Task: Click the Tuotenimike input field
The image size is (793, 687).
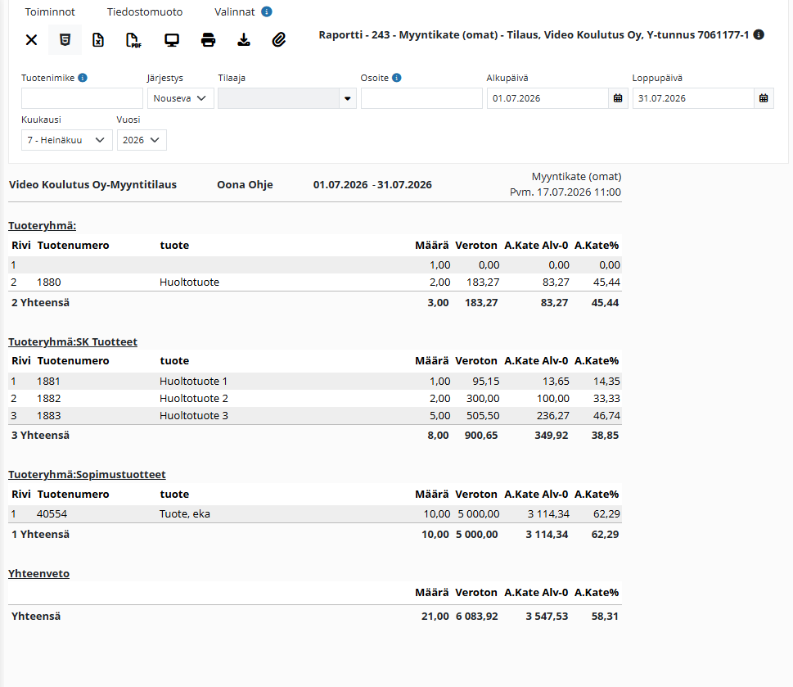Action: tap(82, 98)
